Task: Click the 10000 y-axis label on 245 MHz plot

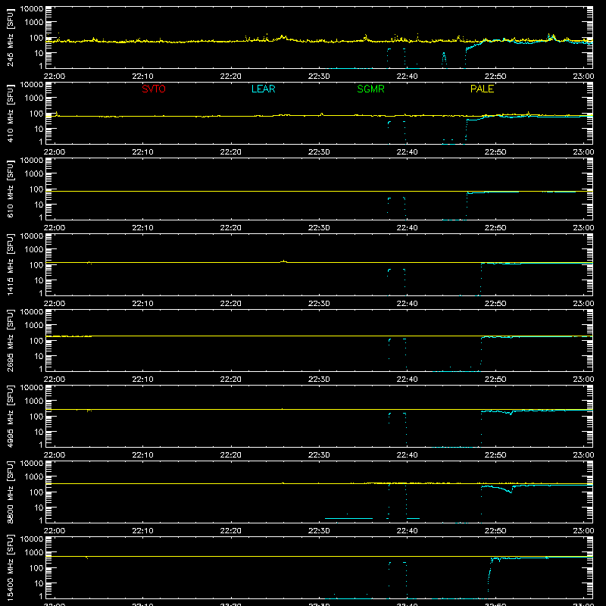Action: tap(32, 9)
